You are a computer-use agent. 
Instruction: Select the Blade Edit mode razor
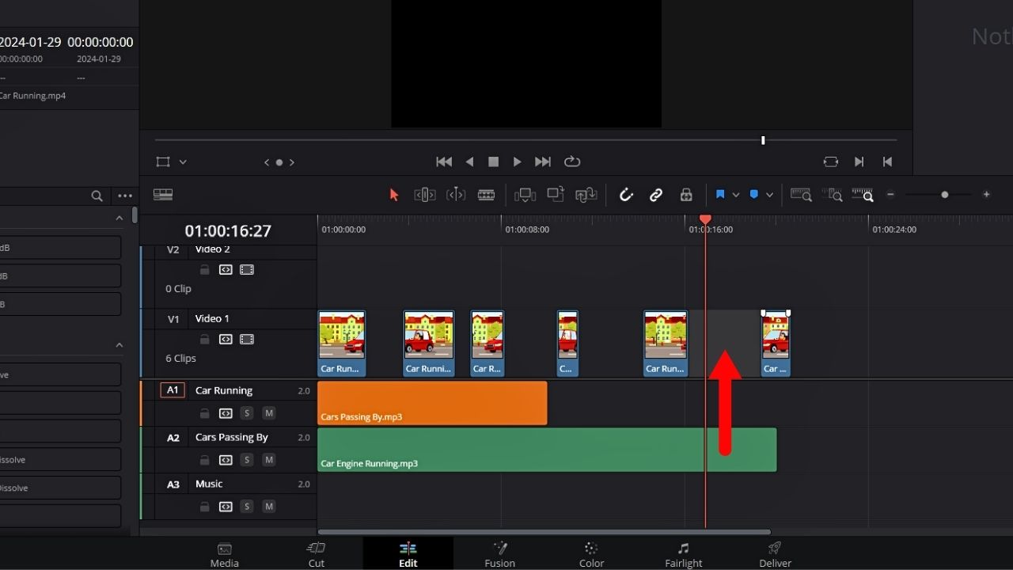[x=486, y=194]
